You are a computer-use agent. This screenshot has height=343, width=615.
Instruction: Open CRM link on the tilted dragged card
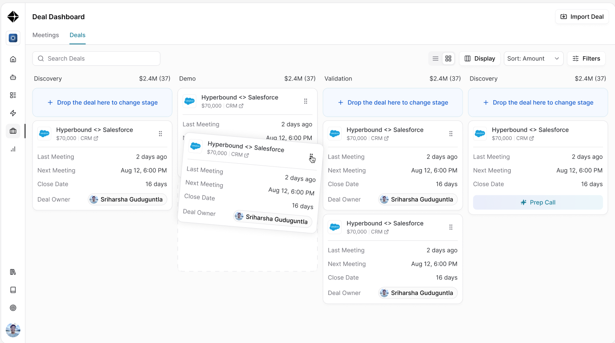(240, 155)
